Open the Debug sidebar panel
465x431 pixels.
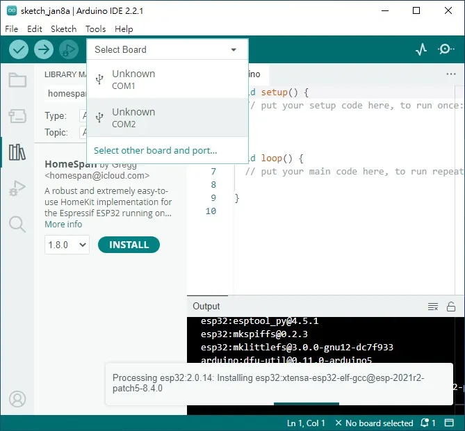coord(17,188)
